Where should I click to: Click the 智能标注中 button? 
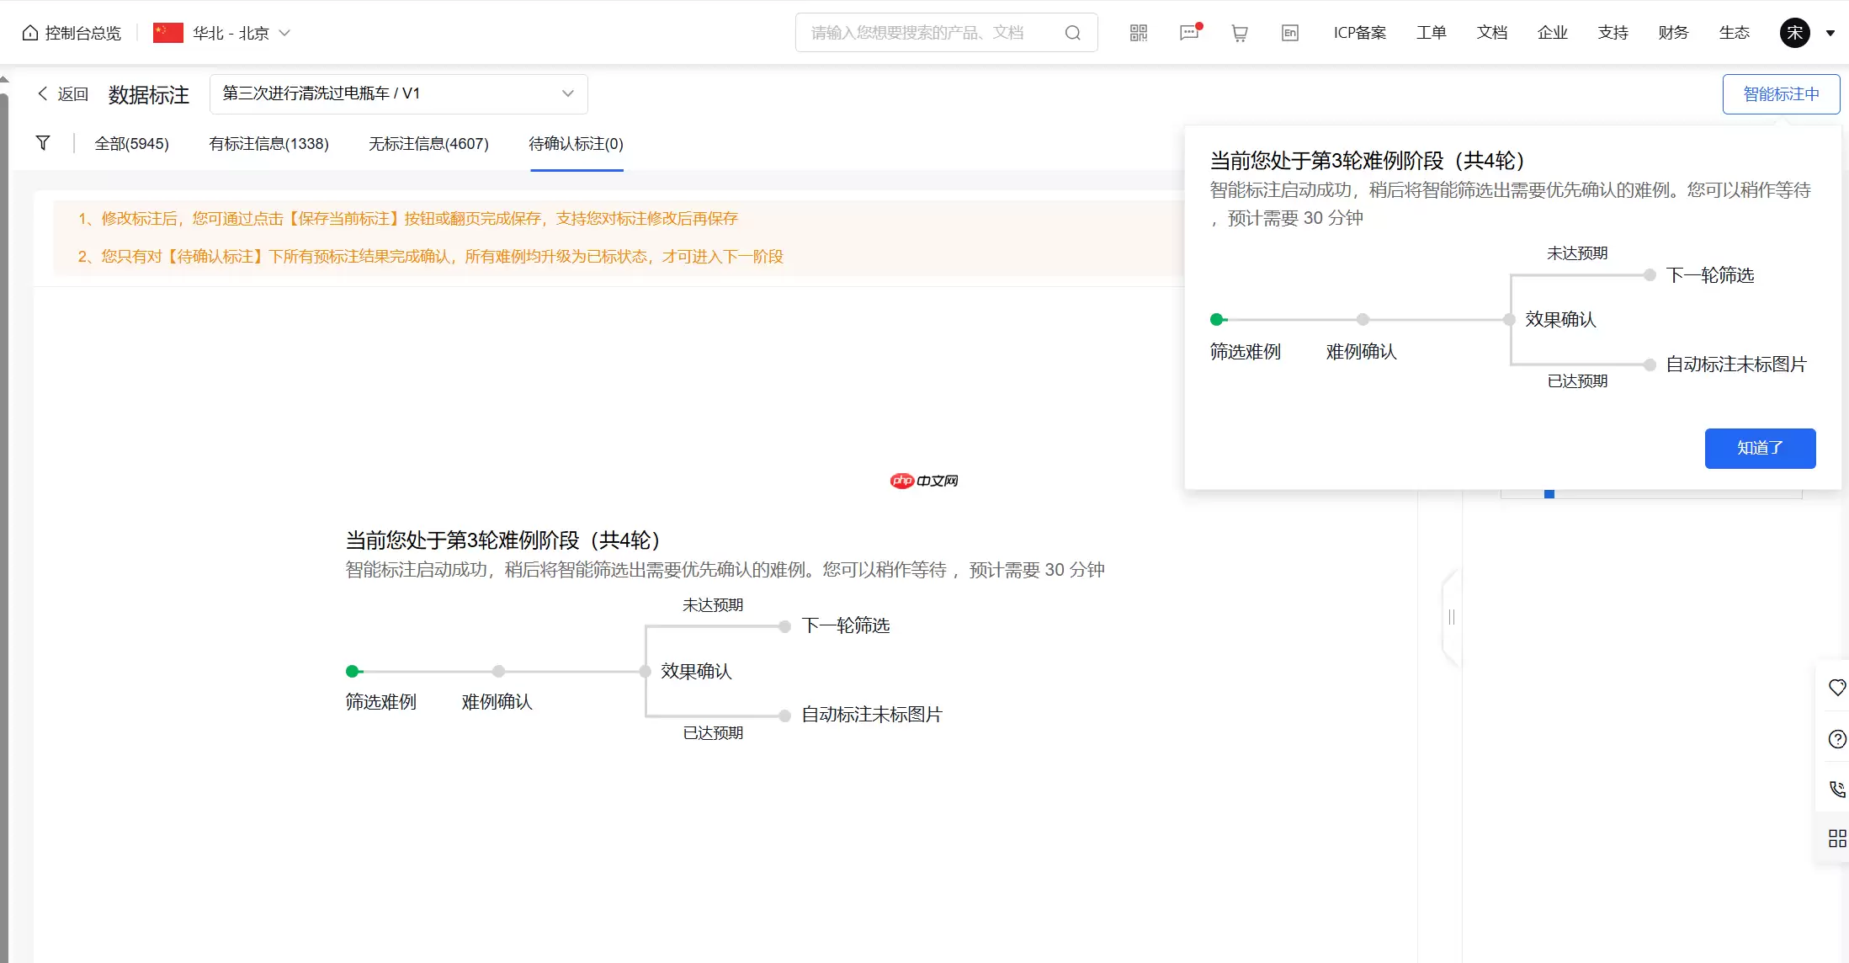point(1781,93)
